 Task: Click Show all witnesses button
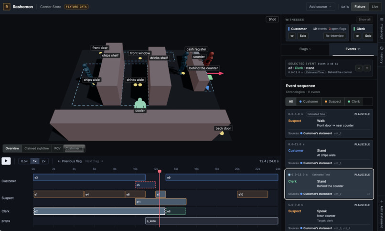(364, 20)
